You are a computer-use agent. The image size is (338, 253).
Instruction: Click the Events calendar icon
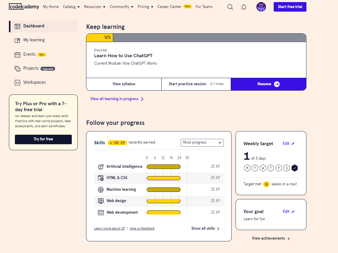(x=17, y=55)
